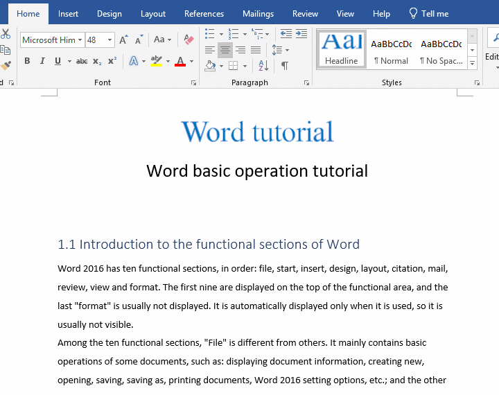Viewport: 499px width, 395px height.
Task: Apply superscript formatting
Action: pos(112,62)
